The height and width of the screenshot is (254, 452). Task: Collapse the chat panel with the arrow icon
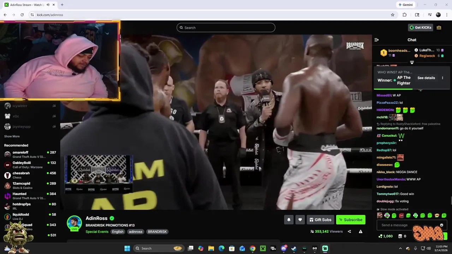(376, 40)
